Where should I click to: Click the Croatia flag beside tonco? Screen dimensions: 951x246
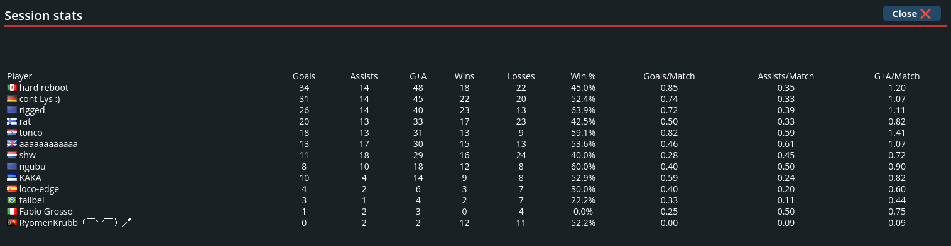[12, 133]
